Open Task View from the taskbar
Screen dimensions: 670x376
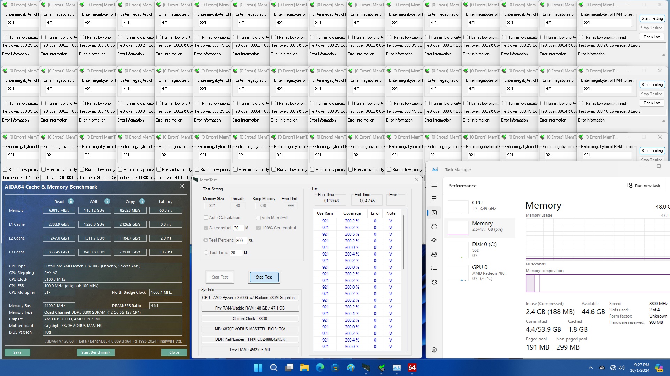point(289,368)
